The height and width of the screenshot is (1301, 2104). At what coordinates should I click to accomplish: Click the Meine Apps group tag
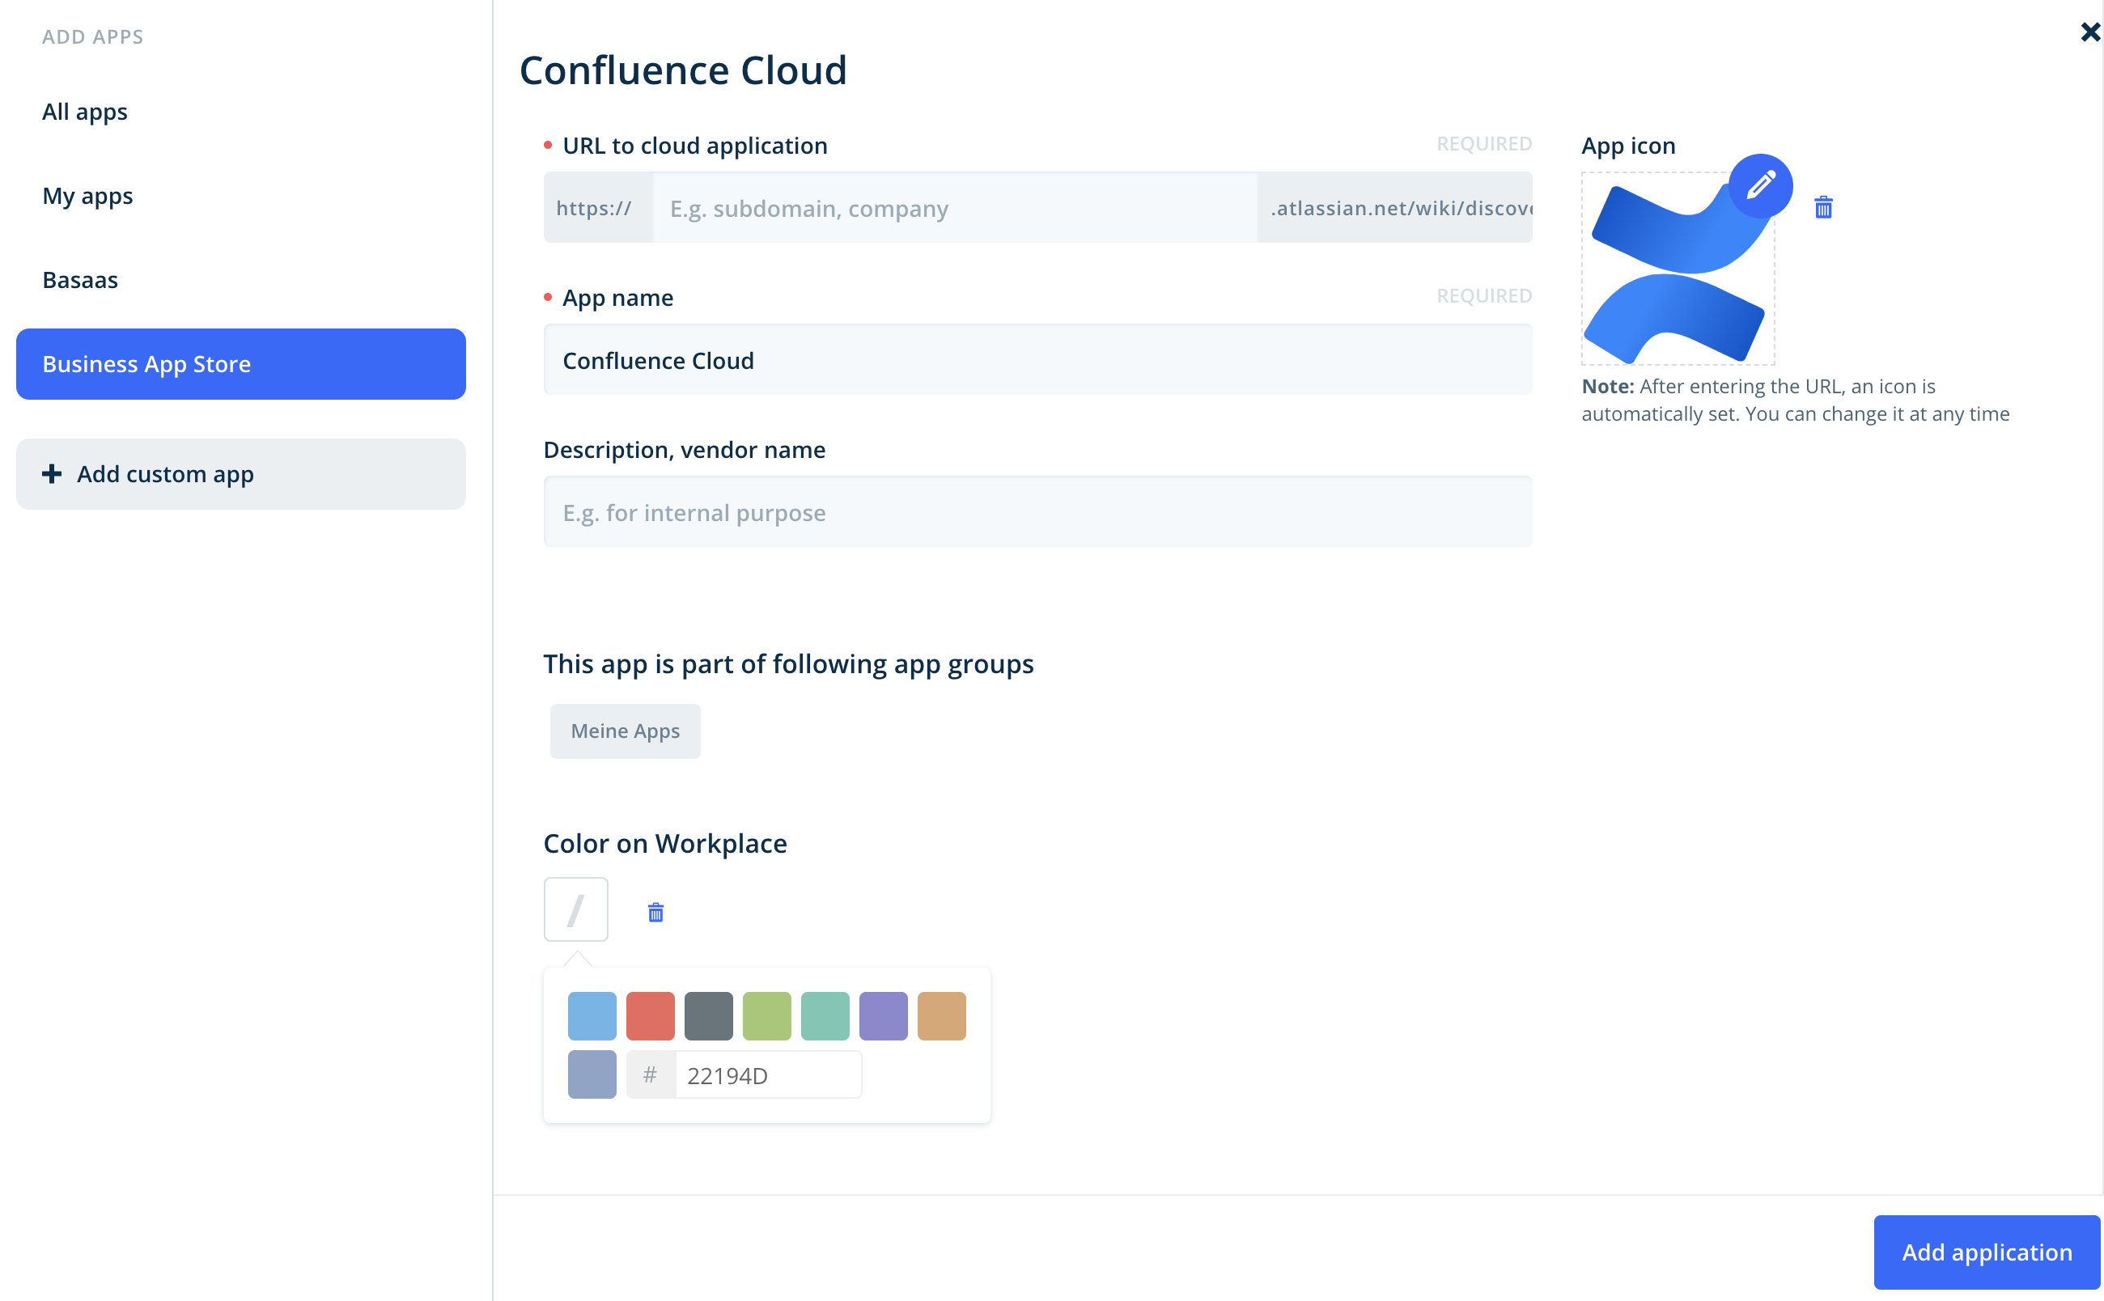tap(625, 731)
